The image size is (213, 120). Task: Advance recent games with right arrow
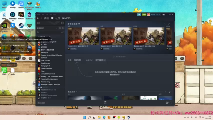(x=170, y=92)
